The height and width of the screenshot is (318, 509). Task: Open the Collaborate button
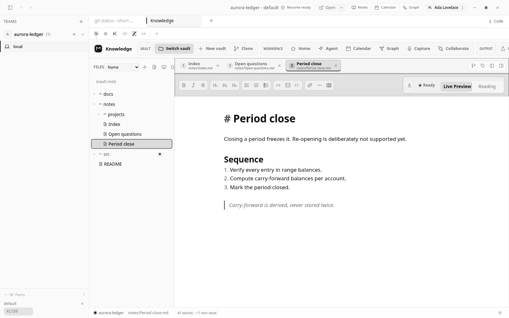coord(453,49)
